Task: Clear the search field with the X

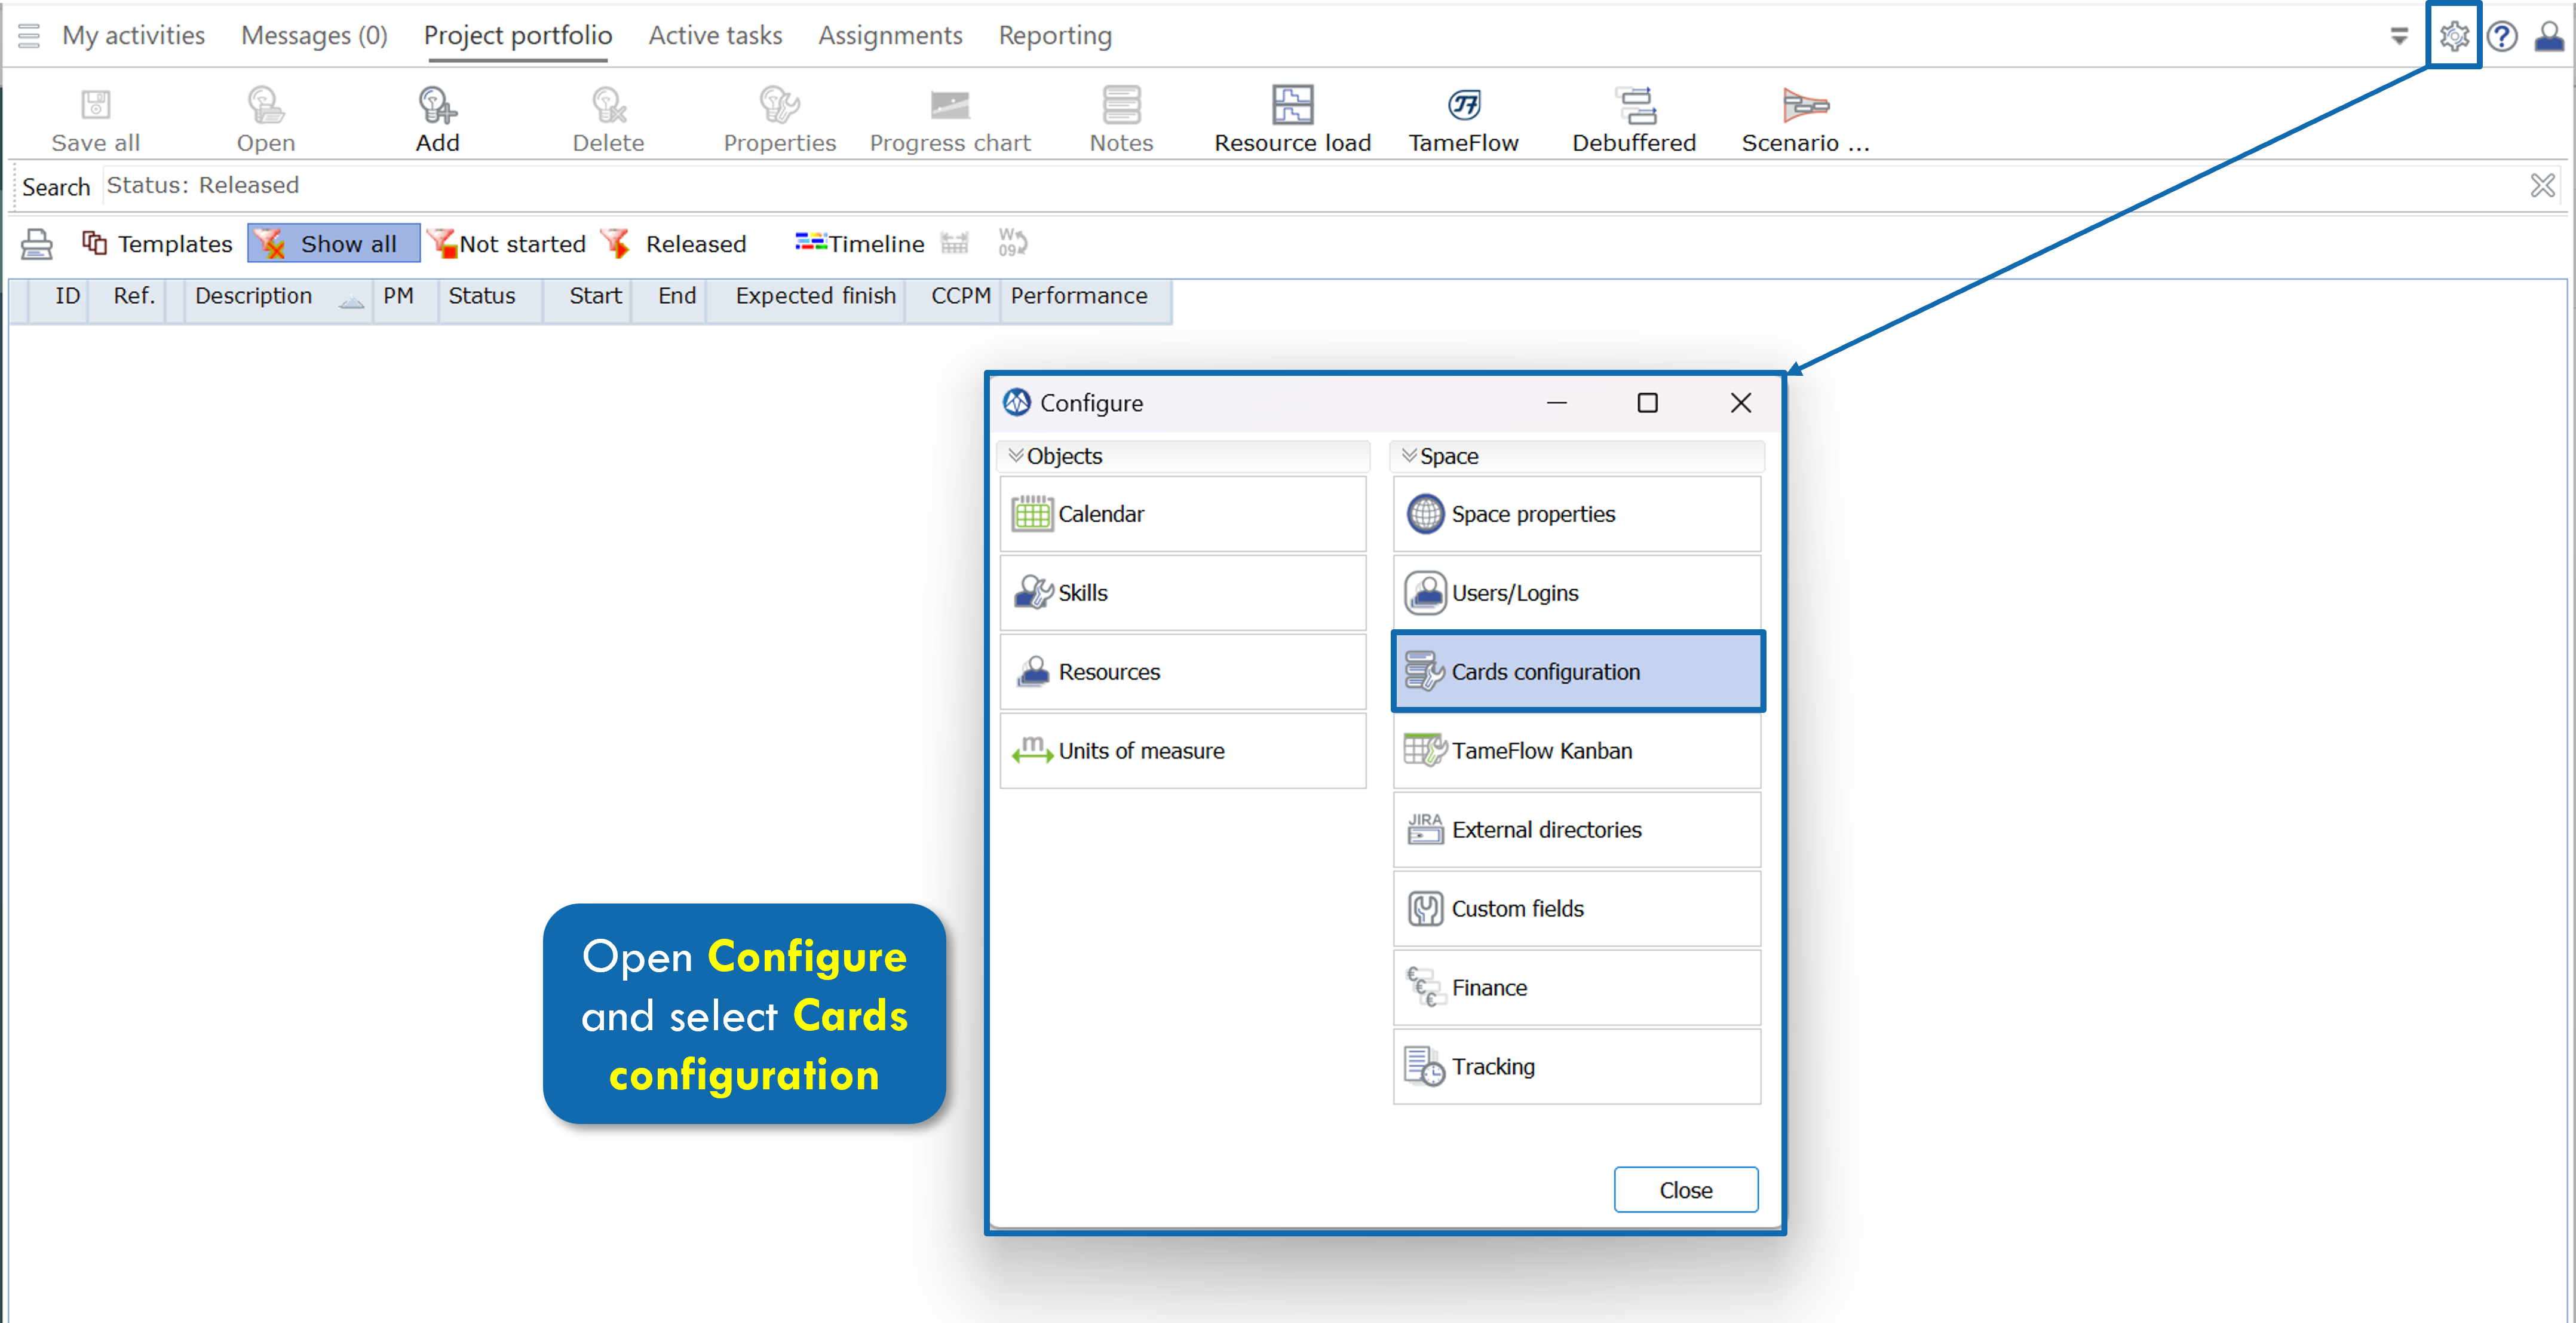Action: 2542,186
